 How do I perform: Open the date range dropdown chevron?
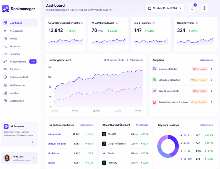point(180,8)
